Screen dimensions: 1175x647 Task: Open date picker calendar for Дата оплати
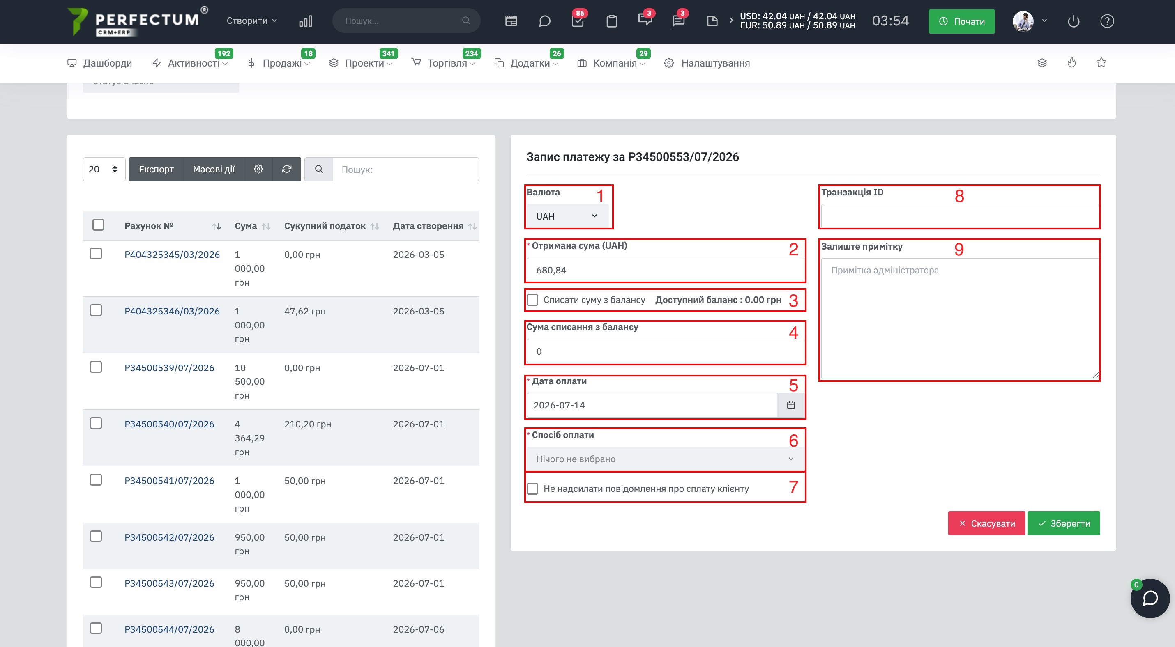pos(790,405)
